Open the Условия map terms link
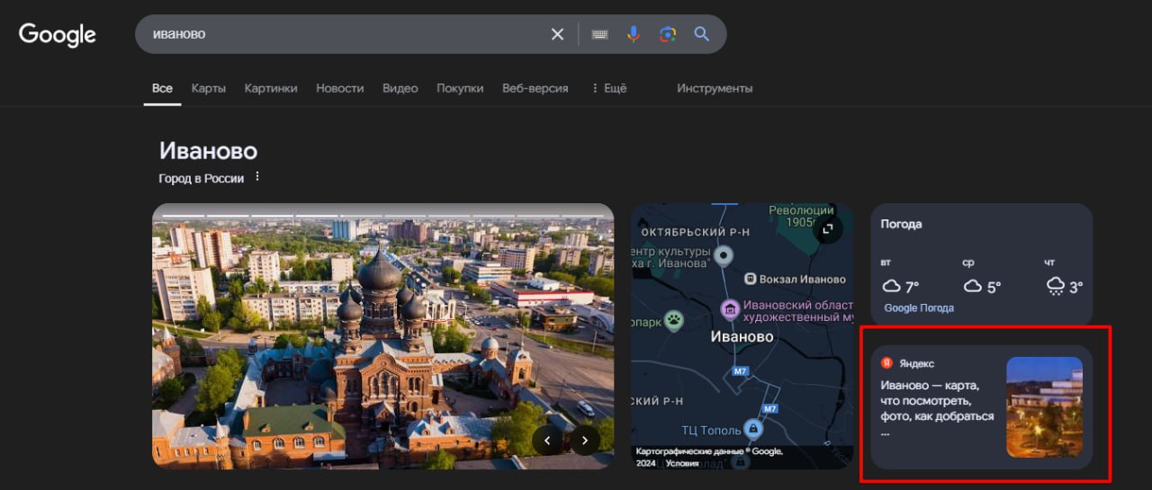1152x490 pixels. click(682, 463)
